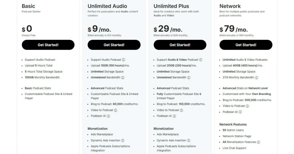Click info icon next to Unlimited Audio's Video to Podcast
Image resolution: width=294 pixels, height=154 pixels.
(116, 110)
